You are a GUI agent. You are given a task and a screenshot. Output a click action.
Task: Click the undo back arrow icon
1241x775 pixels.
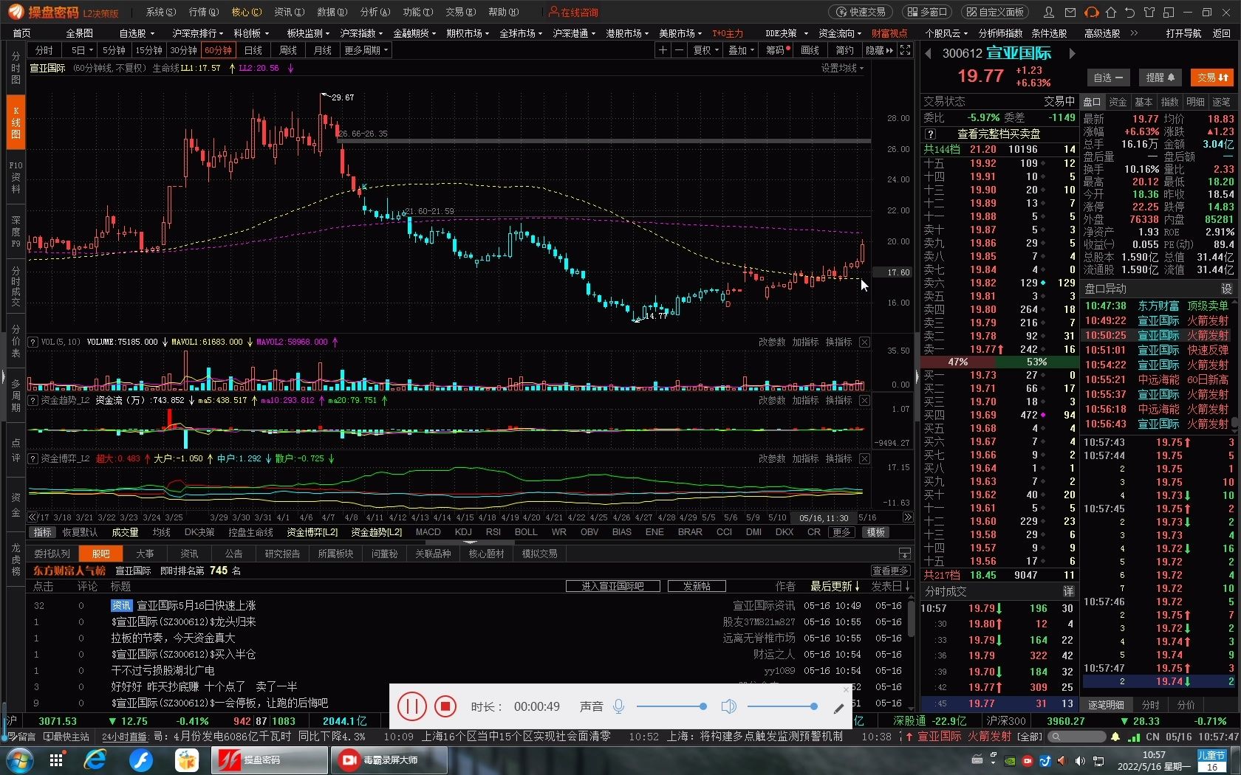point(1129,12)
